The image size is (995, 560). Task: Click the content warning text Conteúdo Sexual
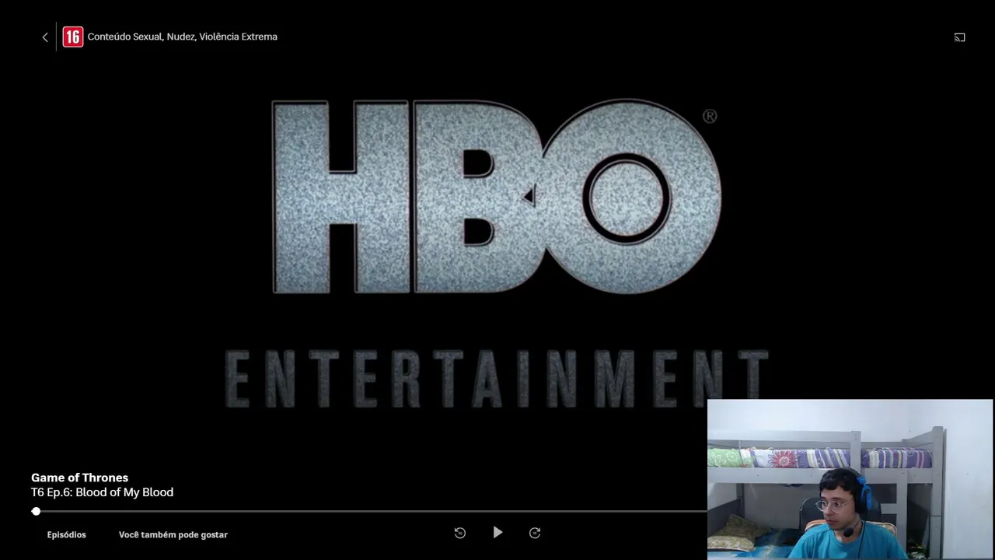pos(124,37)
